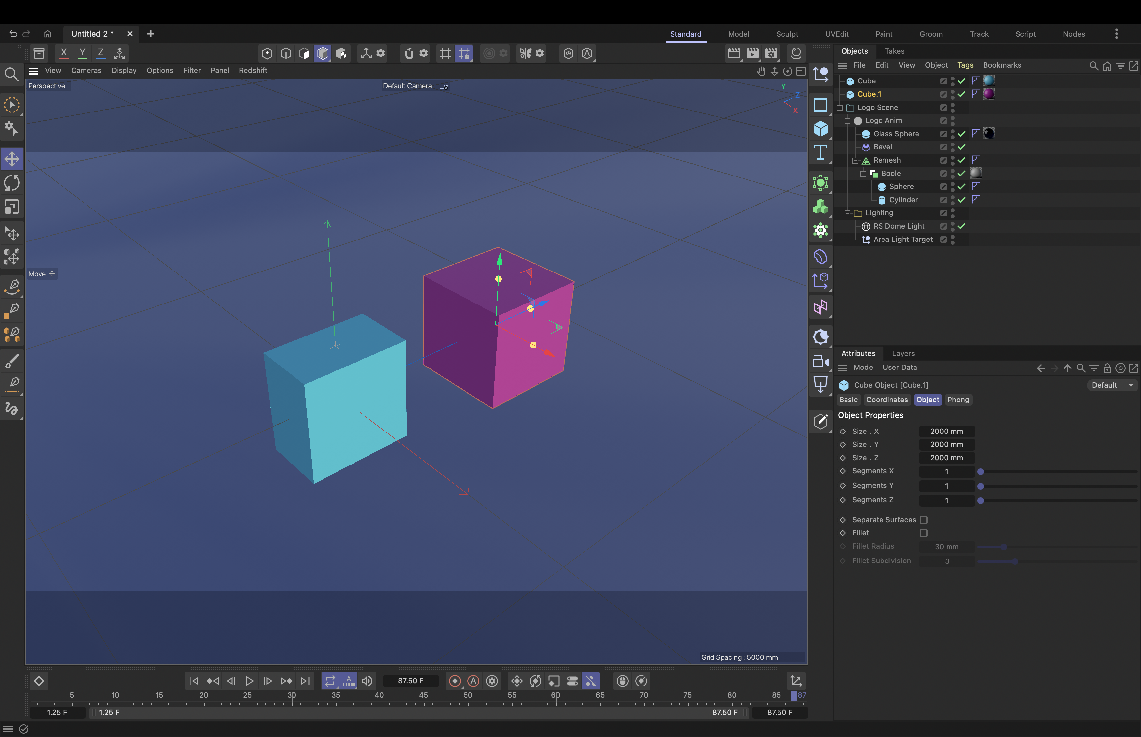Toggle the enable checkmark for RS Dome Light
1141x737 pixels.
tap(961, 226)
